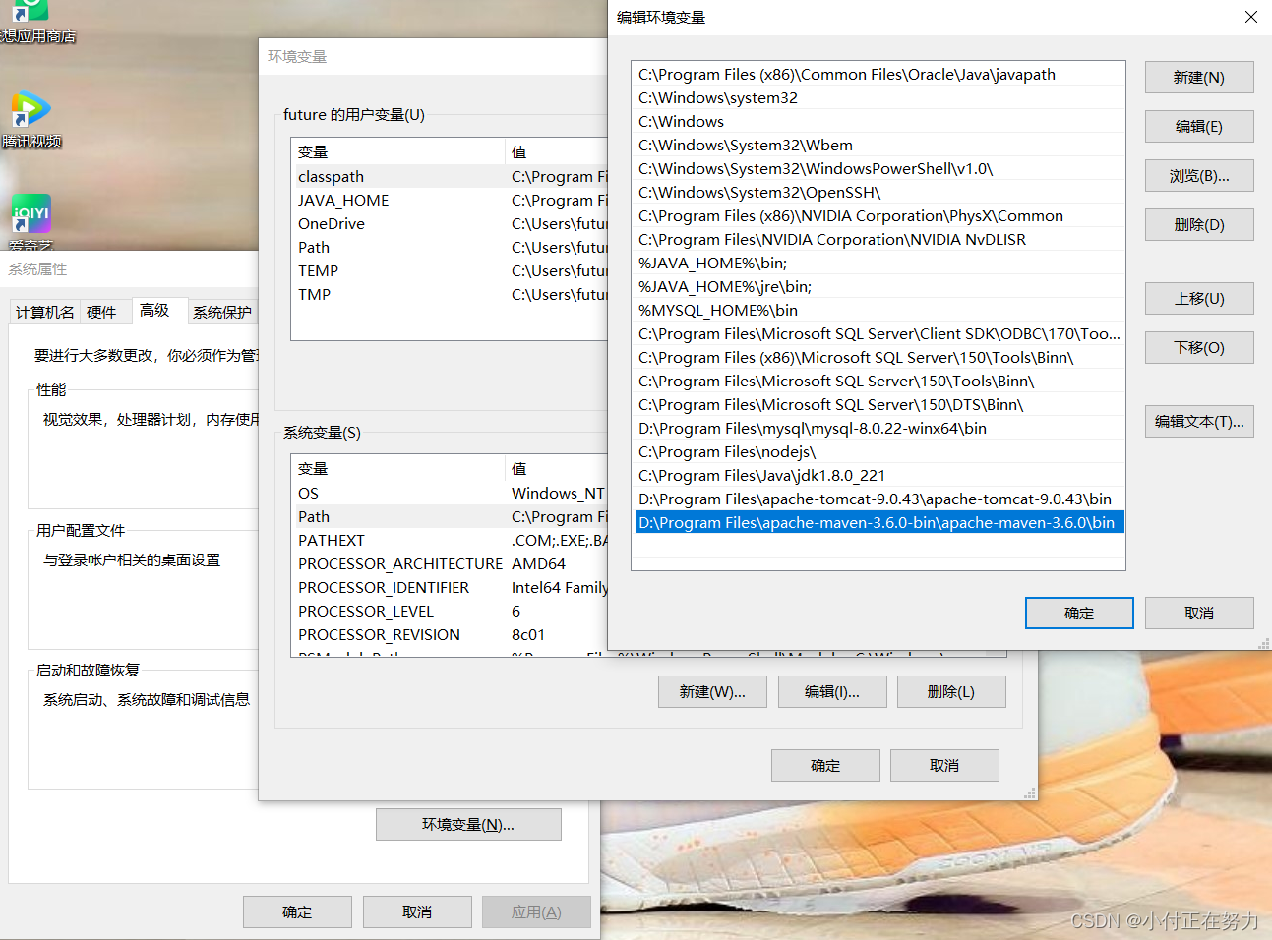Viewport: 1272px width, 940px height.
Task: Click the 值 column header in user variables
Action: coord(557,152)
